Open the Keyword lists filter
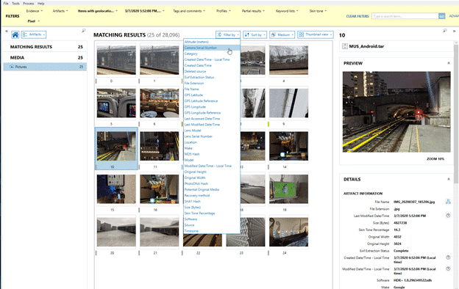459x289 pixels. click(x=287, y=11)
